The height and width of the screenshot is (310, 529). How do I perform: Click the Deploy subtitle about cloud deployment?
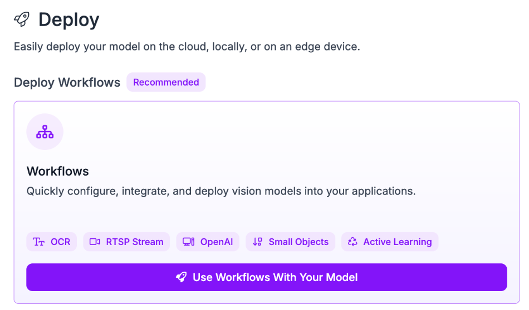pos(187,47)
